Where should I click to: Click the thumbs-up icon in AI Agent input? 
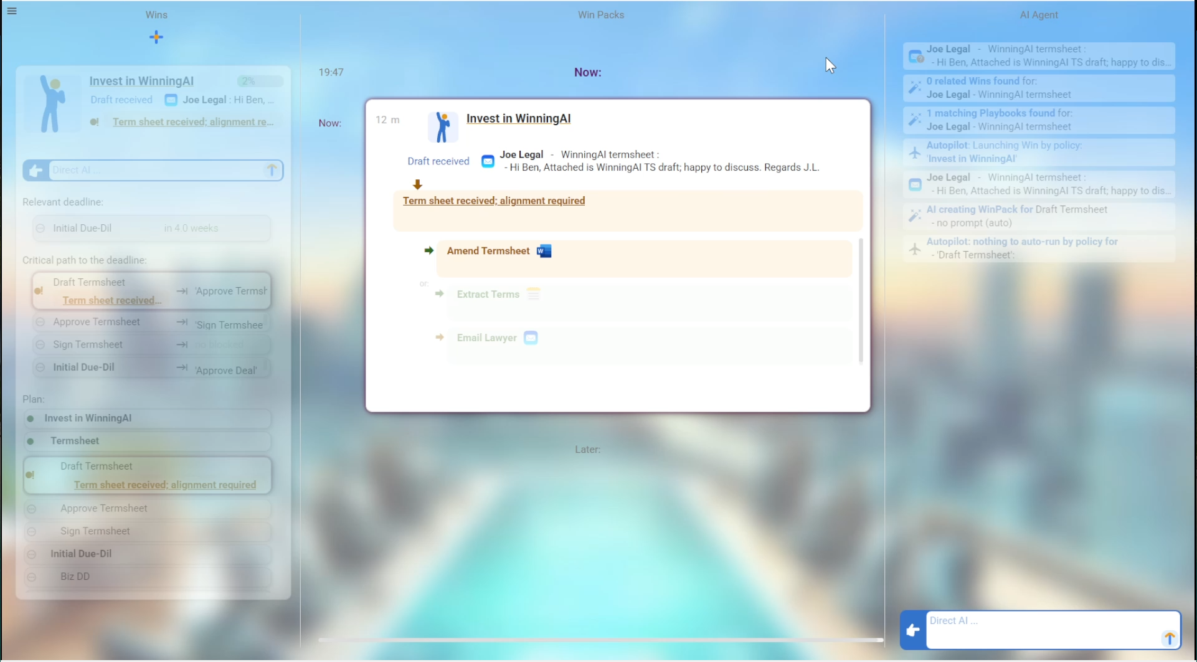tap(913, 631)
